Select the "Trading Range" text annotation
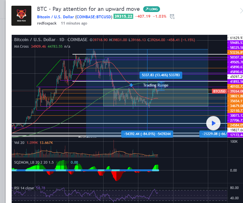This screenshot has width=243, height=203. pyautogui.click(x=155, y=85)
